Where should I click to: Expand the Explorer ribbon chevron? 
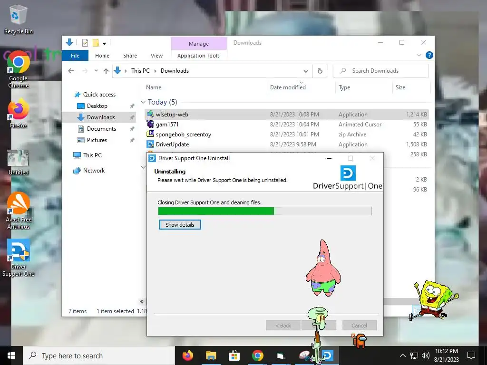click(x=419, y=55)
